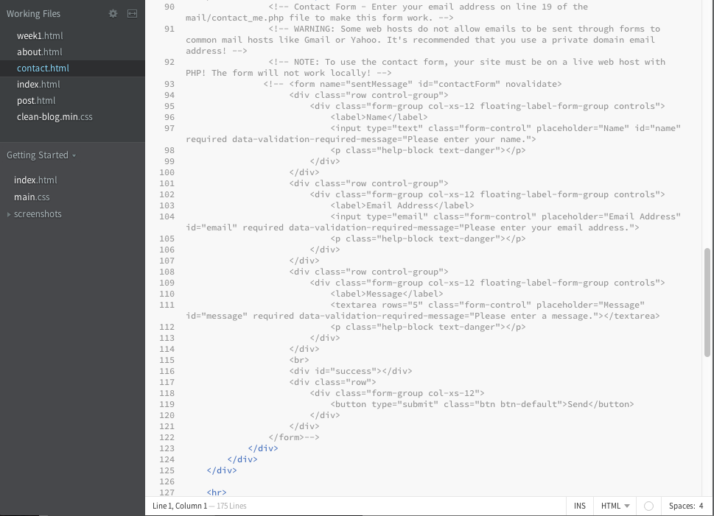714x516 pixels.
Task: Open main.css in project tree
Action: [x=32, y=197]
